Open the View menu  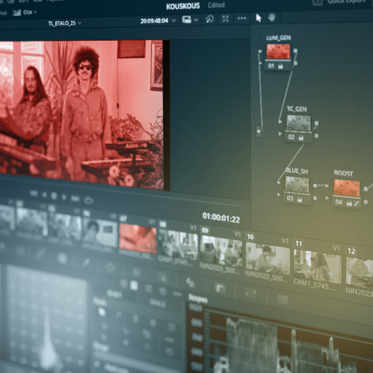[x=38, y=1]
